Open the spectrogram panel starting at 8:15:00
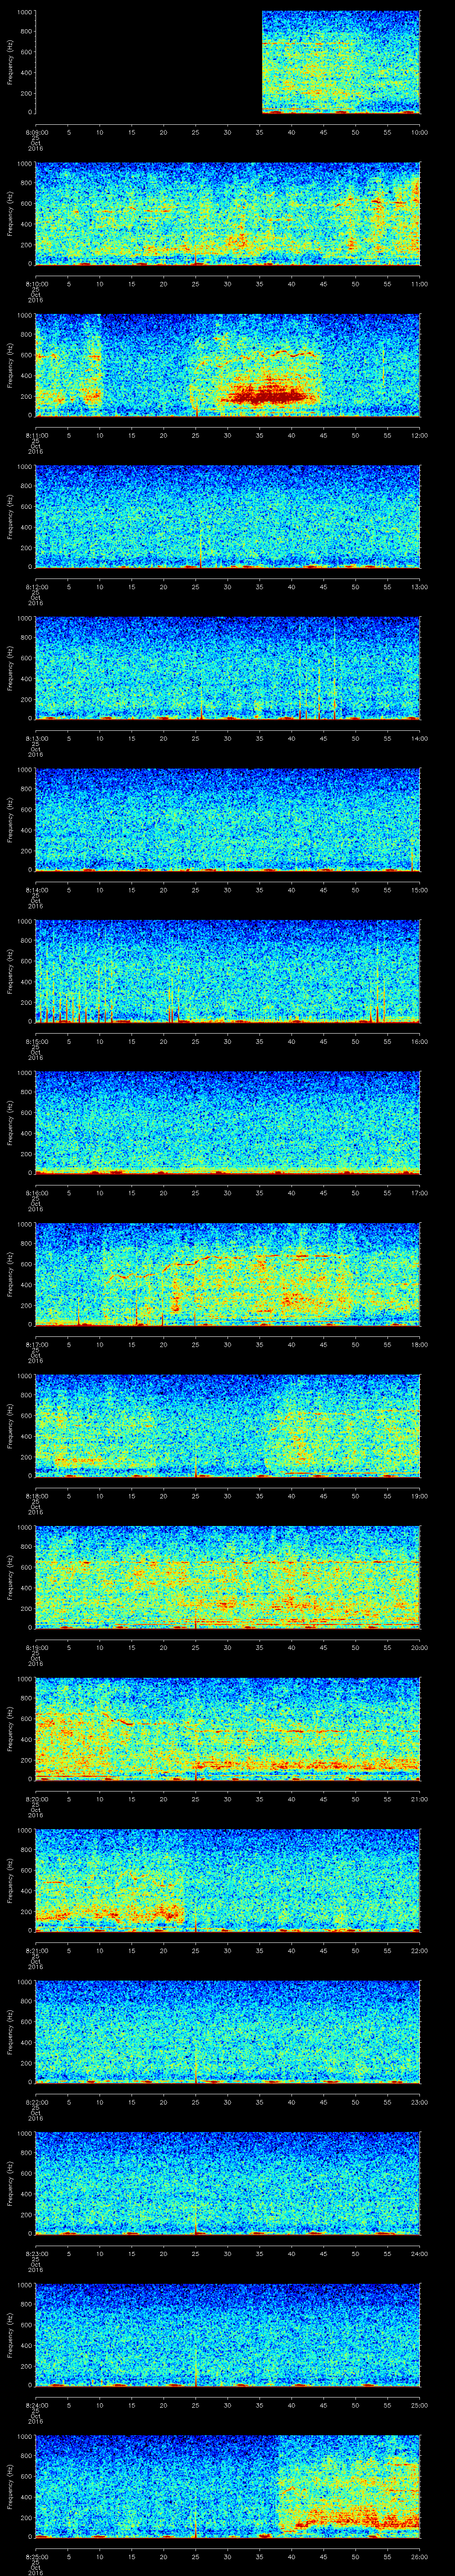This screenshot has height=2576, width=455. pyautogui.click(x=228, y=971)
